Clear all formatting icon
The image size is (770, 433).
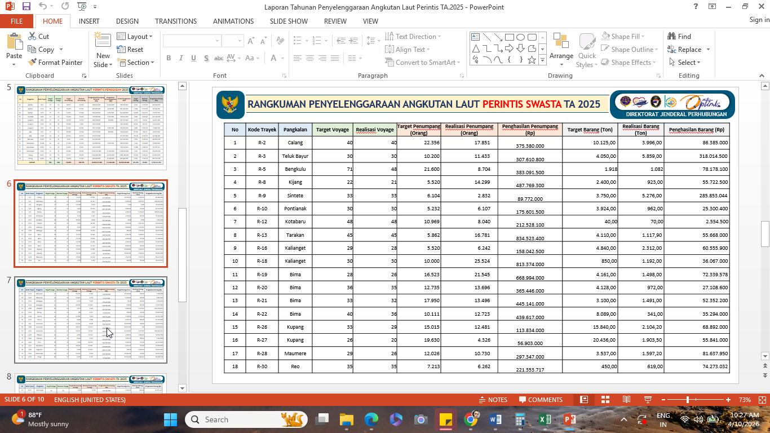click(x=281, y=41)
